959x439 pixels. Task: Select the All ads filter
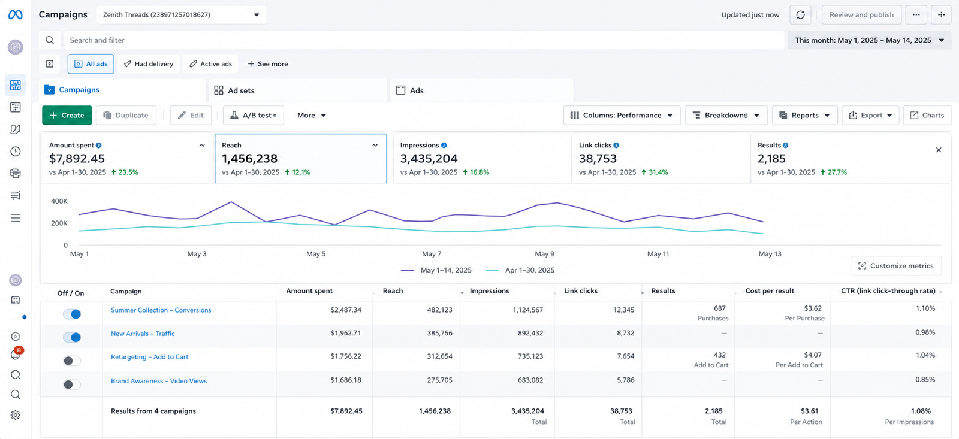click(91, 64)
